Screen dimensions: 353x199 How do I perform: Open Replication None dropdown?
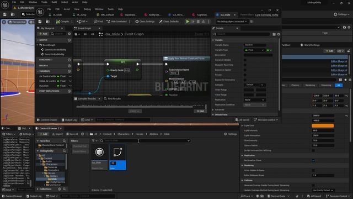254,99
